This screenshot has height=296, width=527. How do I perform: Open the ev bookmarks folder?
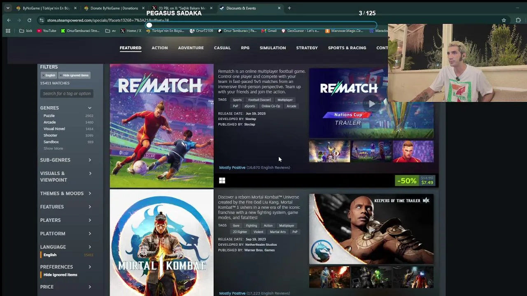[111, 31]
